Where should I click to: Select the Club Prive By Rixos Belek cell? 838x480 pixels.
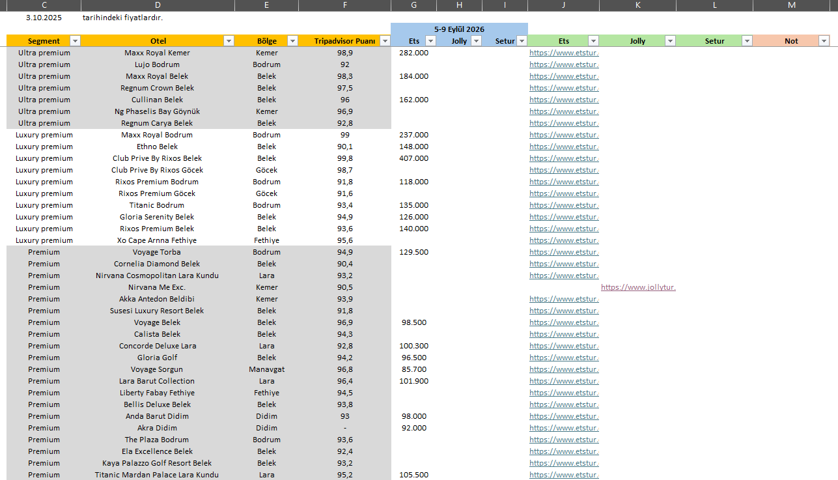[x=158, y=158]
